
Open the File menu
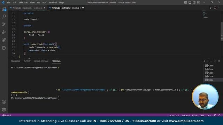[x=8, y=2]
